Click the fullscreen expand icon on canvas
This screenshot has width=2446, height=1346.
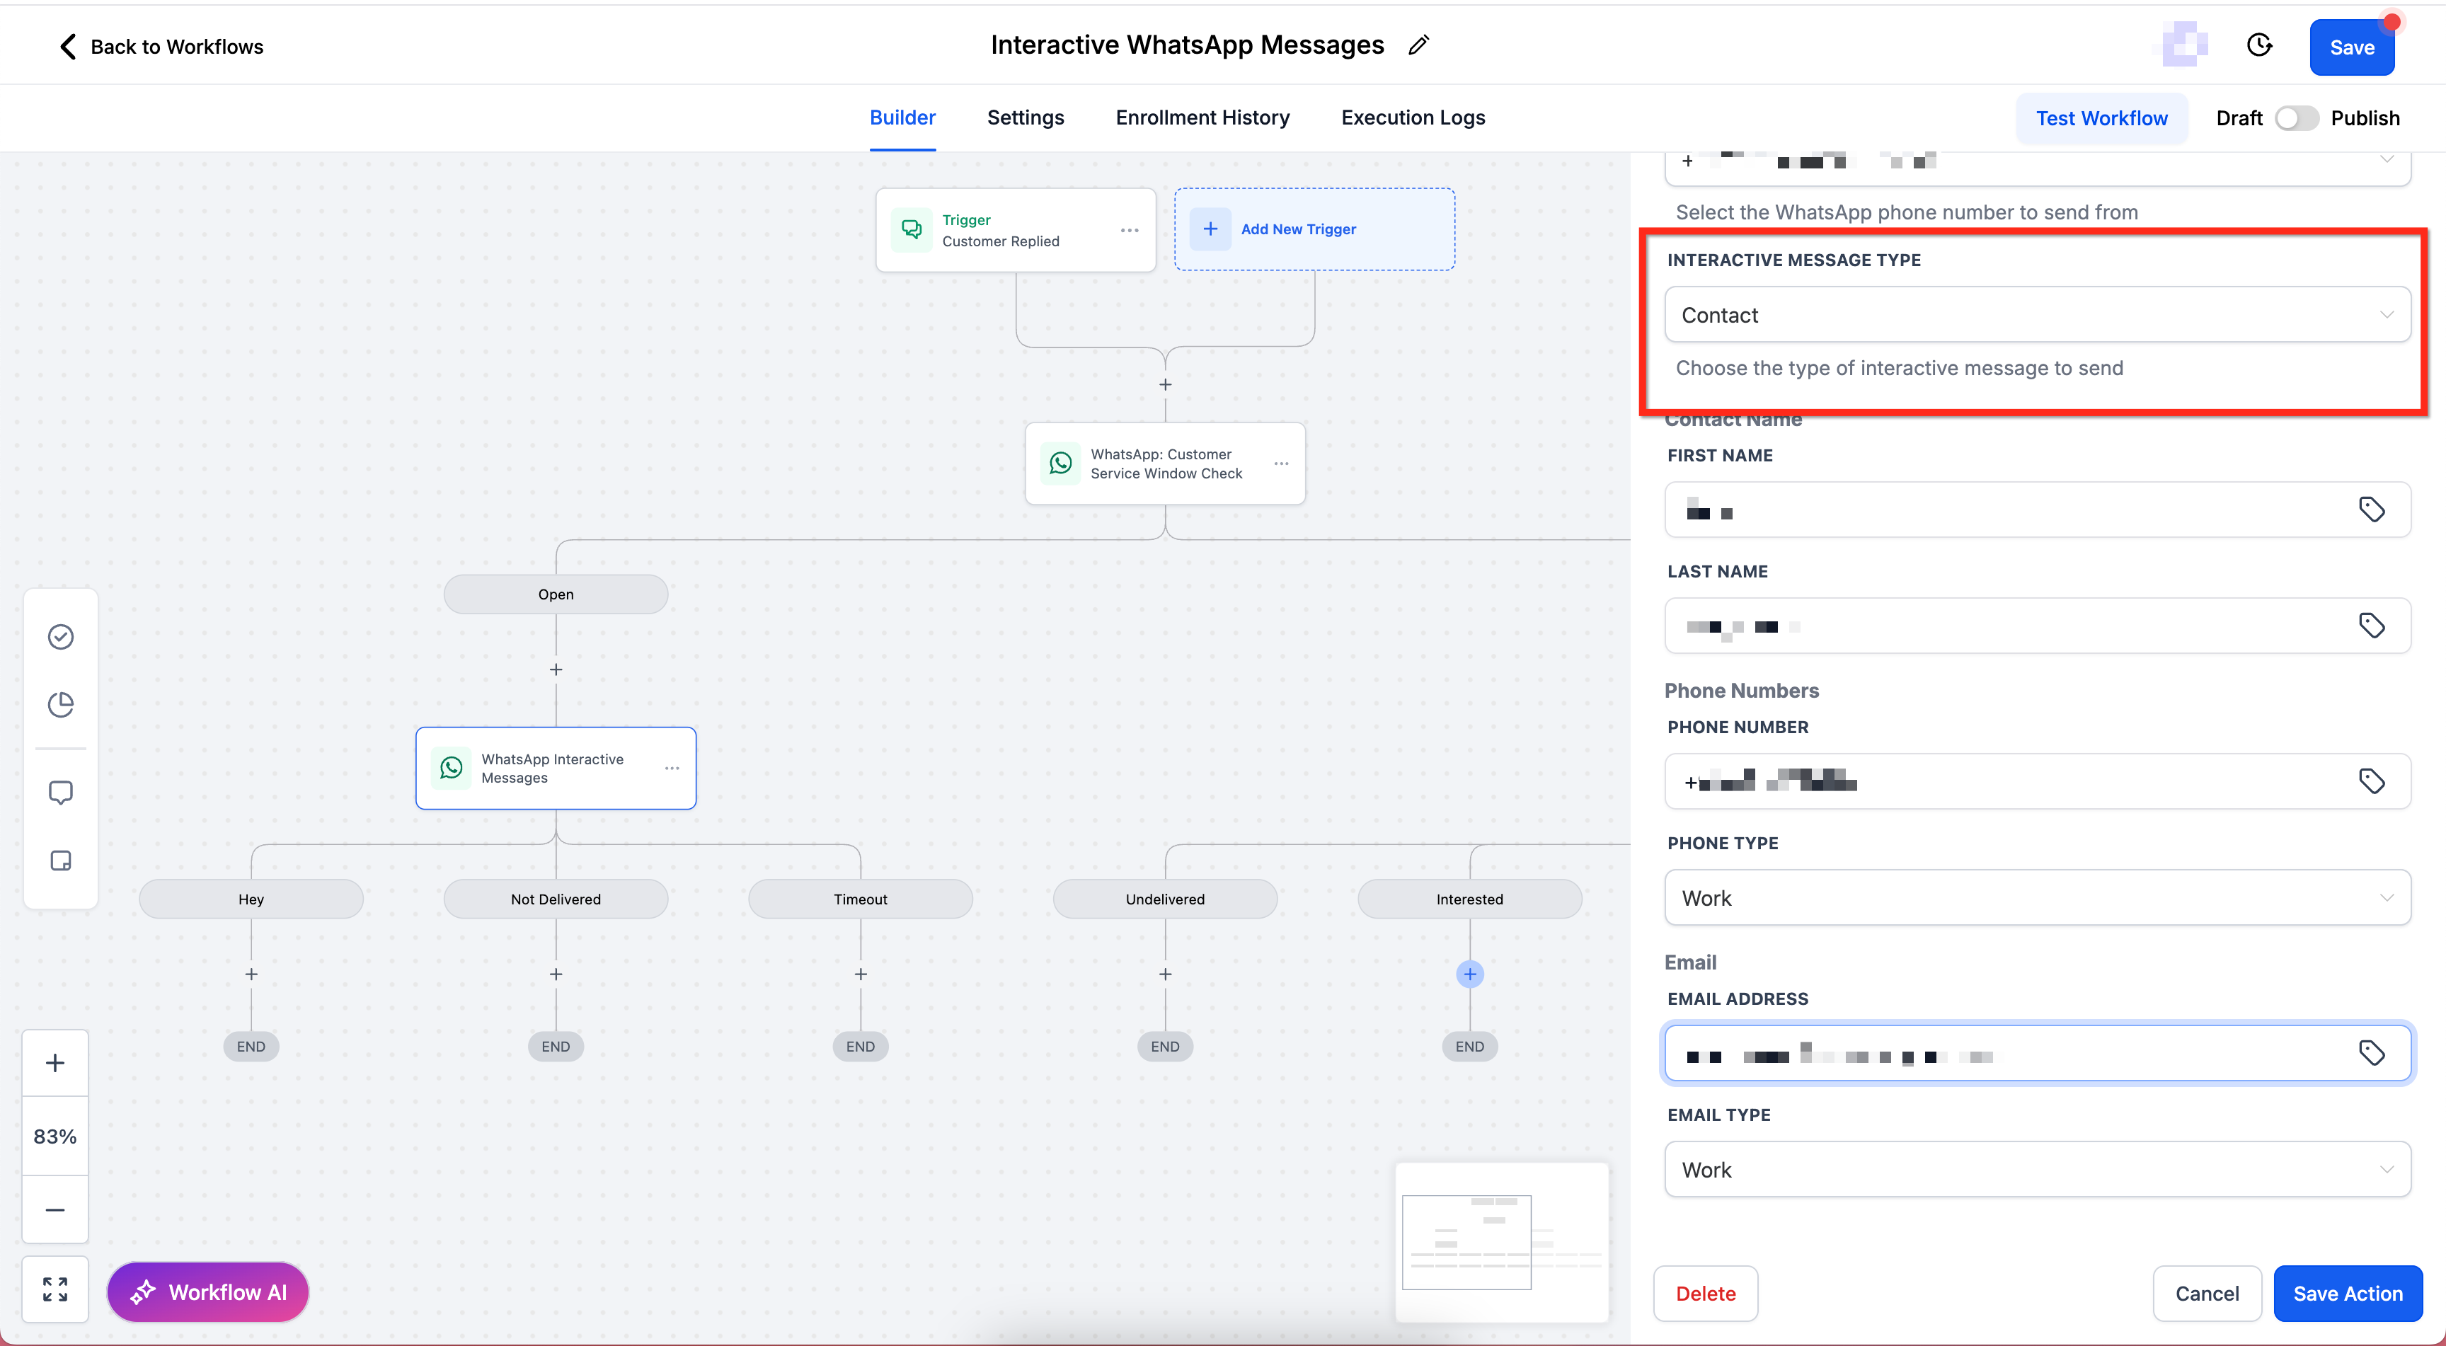coord(55,1289)
